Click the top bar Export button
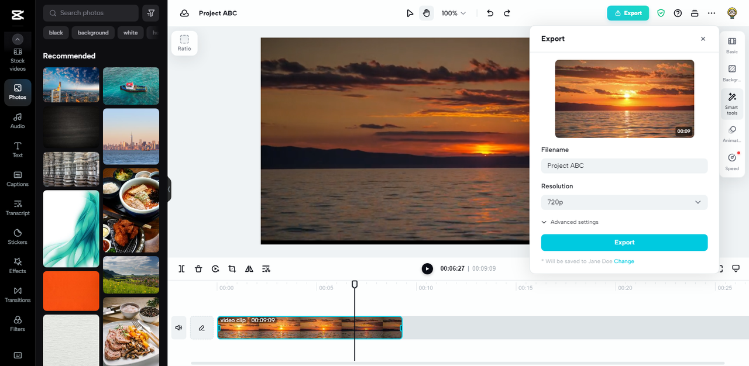This screenshot has height=366, width=749. pyautogui.click(x=628, y=13)
